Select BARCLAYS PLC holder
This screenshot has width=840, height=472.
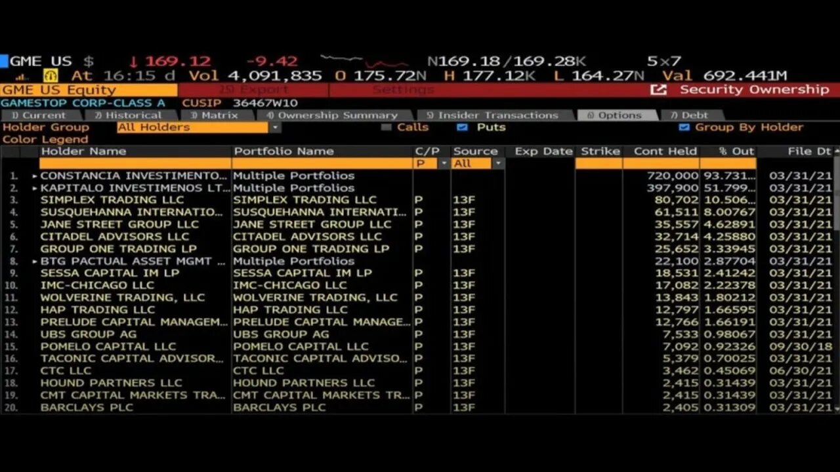tap(87, 407)
